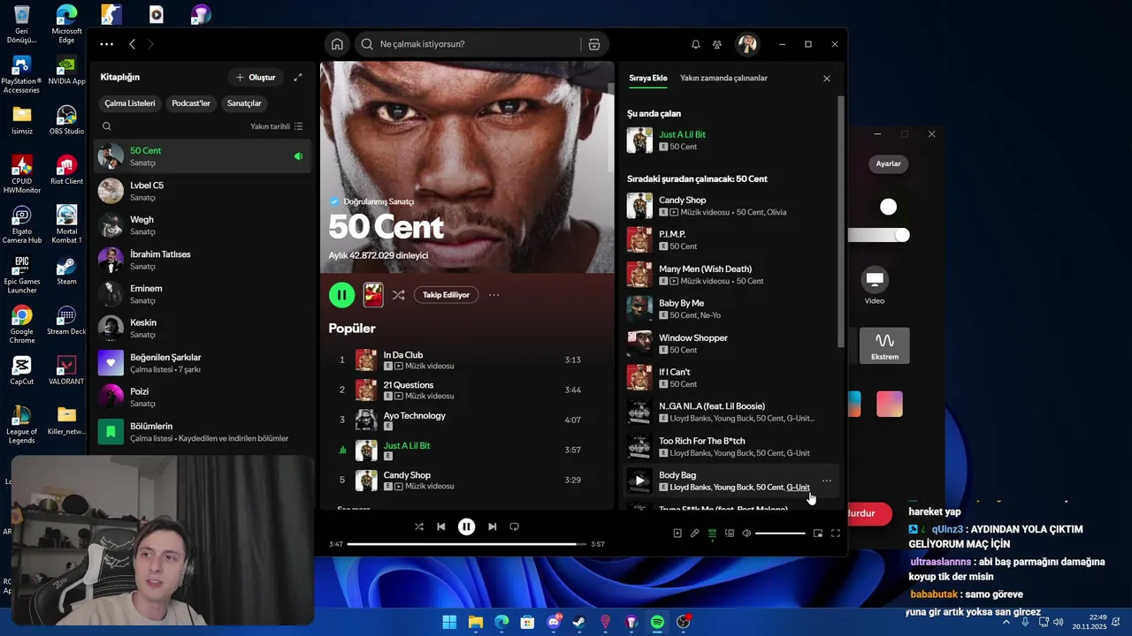
Task: Open Spotify notifications bell
Action: click(696, 44)
